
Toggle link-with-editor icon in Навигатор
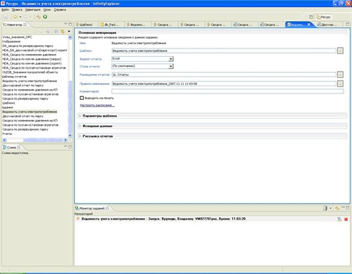[x=63, y=32]
